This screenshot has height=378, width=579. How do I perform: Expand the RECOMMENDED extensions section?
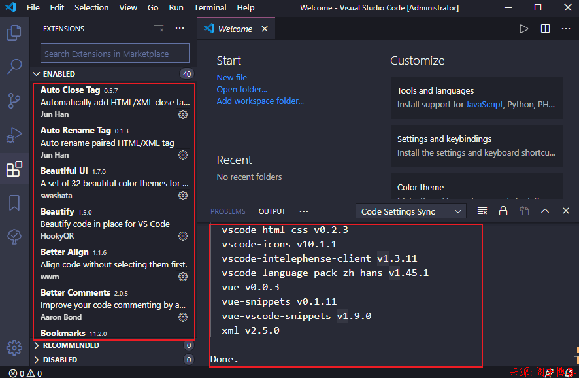pos(113,345)
